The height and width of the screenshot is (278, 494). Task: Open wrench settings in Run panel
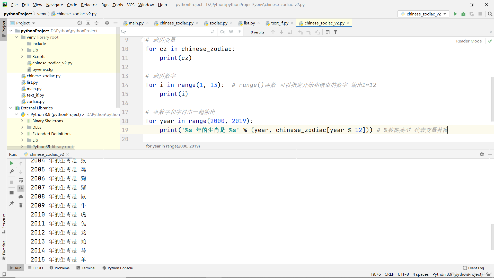click(12, 171)
